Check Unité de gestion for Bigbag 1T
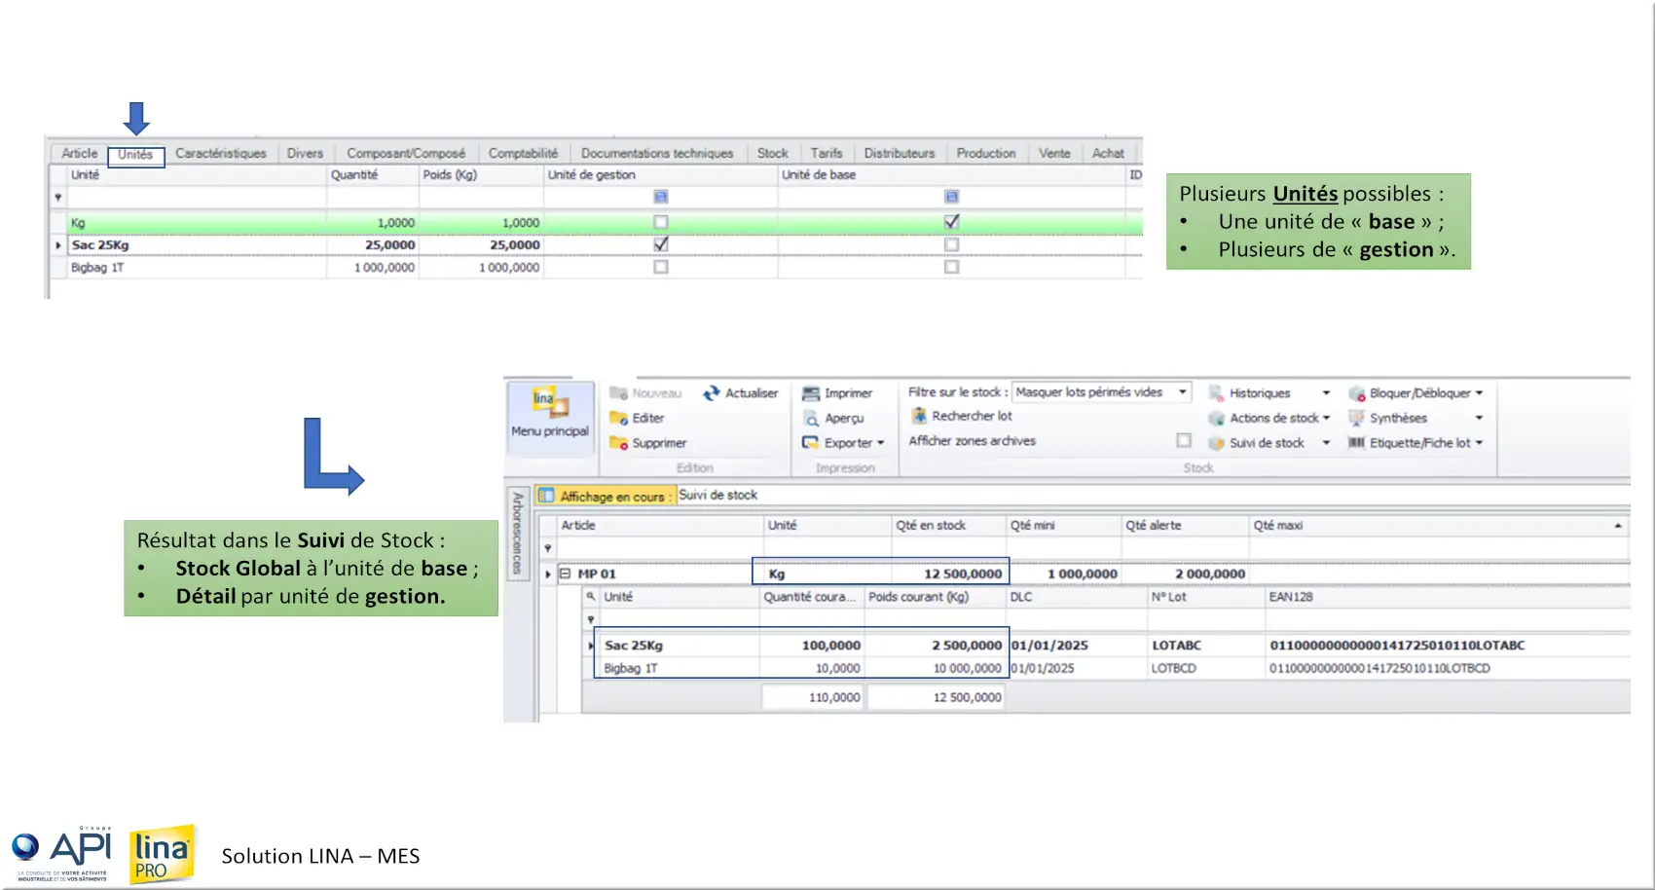 661,267
